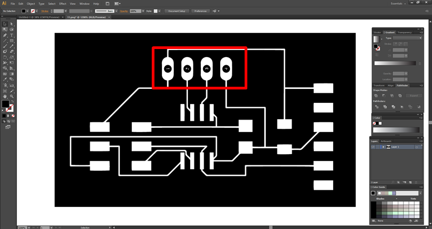Open Gradient panel options menu

[x=421, y=32]
